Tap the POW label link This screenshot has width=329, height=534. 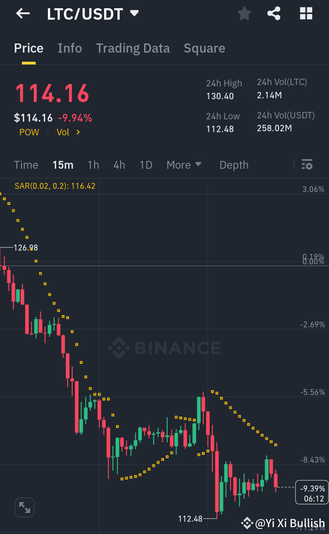pos(29,132)
